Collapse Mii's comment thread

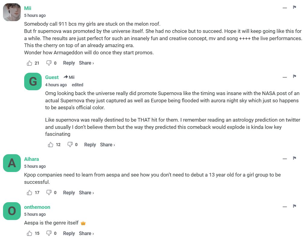285,8
